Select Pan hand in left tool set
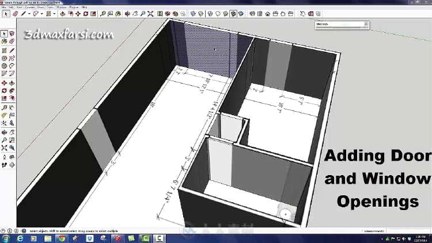The width and height of the screenshot is (432, 243). pos(12,132)
